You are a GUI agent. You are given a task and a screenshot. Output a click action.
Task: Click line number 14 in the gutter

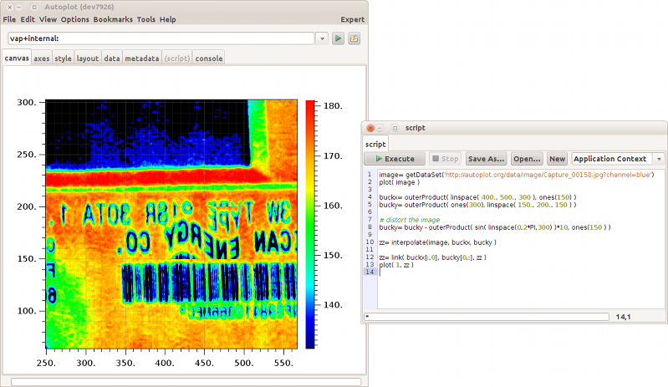370,272
